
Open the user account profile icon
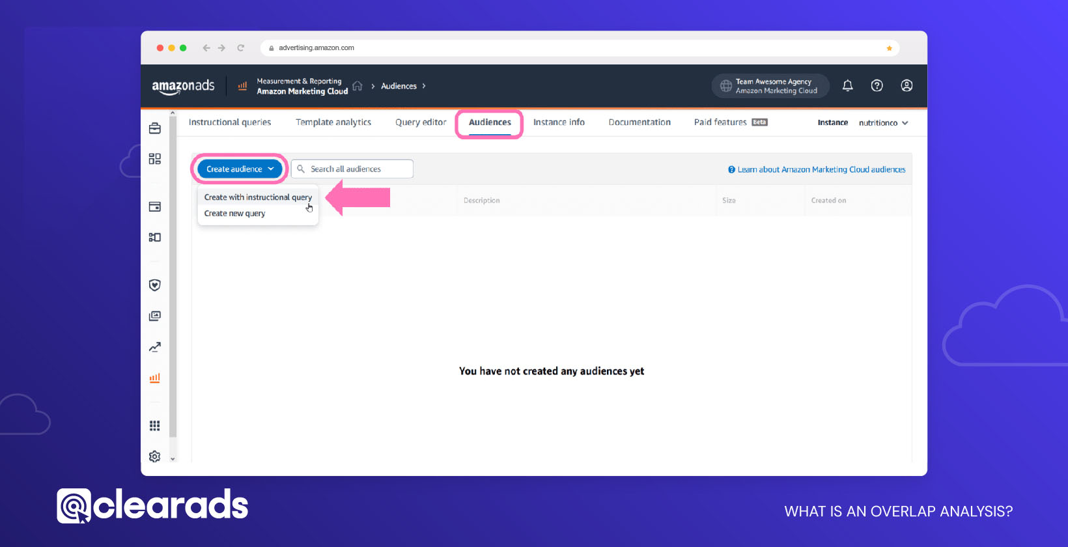pos(906,85)
